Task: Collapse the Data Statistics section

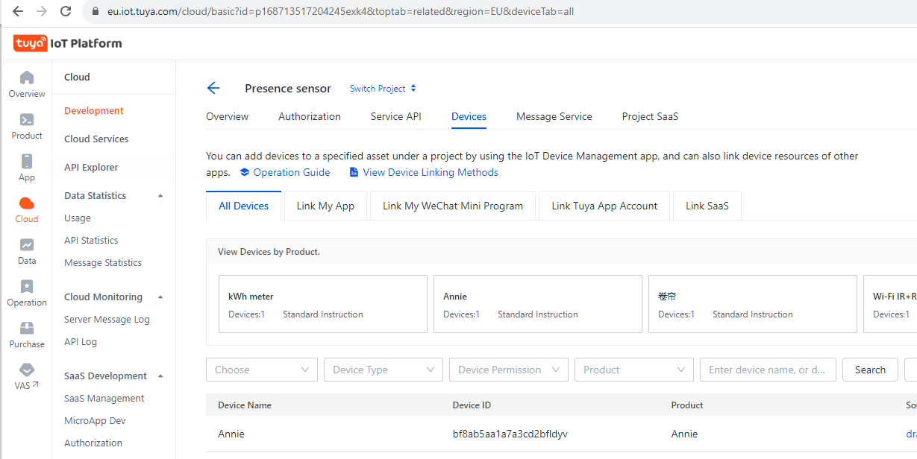Action: coord(160,196)
